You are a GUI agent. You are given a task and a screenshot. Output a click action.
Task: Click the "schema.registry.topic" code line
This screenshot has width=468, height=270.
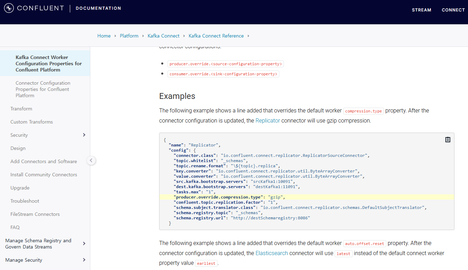(218, 213)
